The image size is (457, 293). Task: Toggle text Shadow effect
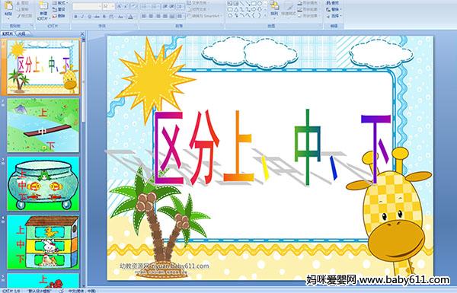(x=104, y=17)
